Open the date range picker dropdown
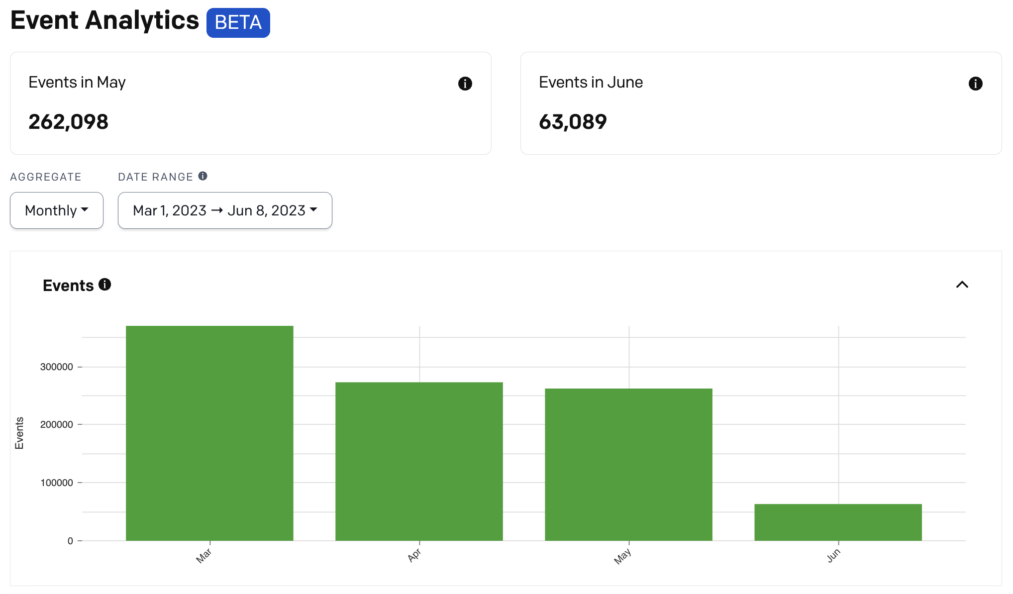This screenshot has width=1013, height=594. click(225, 210)
